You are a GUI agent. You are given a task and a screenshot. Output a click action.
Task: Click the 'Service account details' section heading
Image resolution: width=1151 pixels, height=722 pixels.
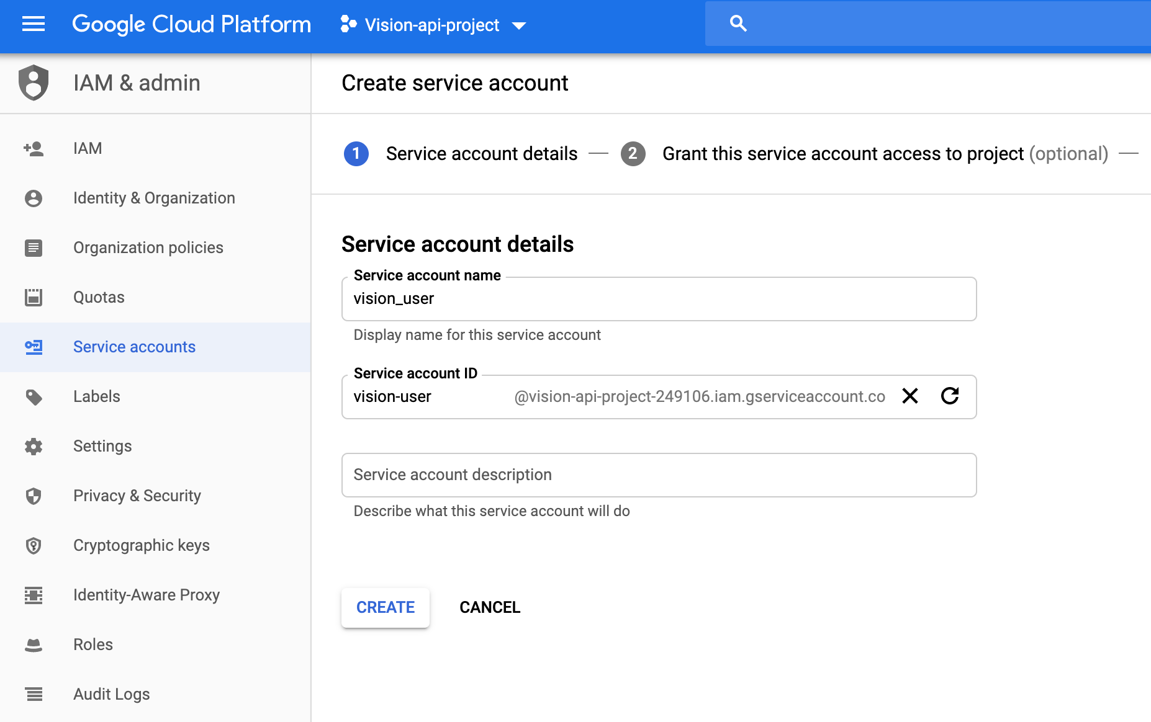[458, 244]
